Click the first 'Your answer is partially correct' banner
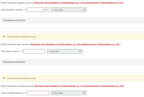Viewport: 144px width, 97px height. point(73,37)
